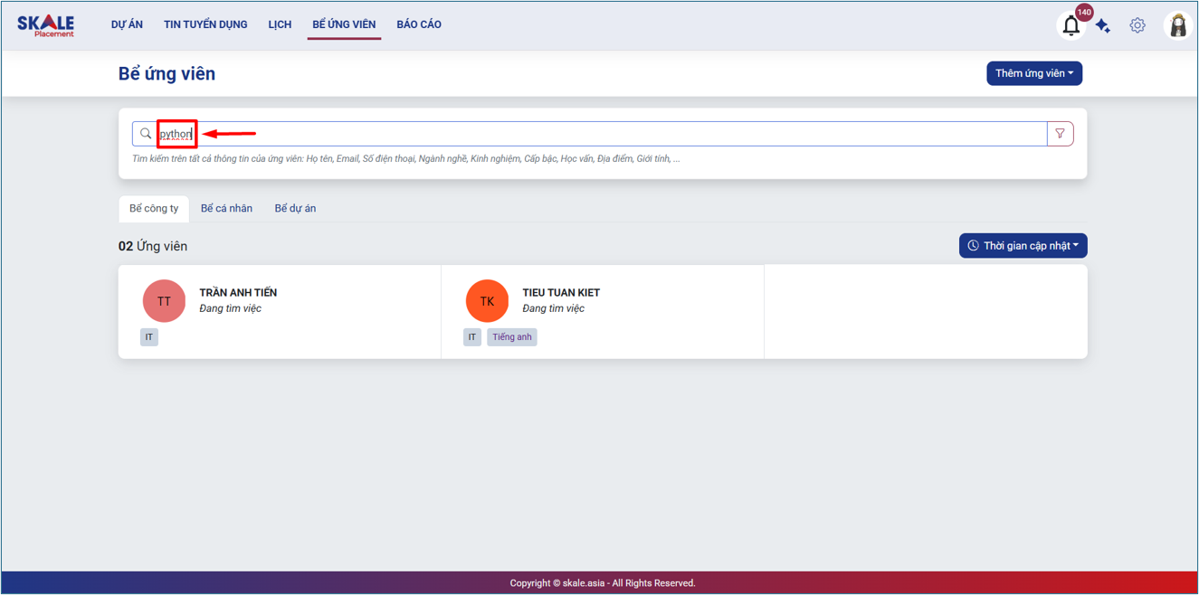
Task: Click the Tiếng anh tag
Action: click(x=511, y=337)
